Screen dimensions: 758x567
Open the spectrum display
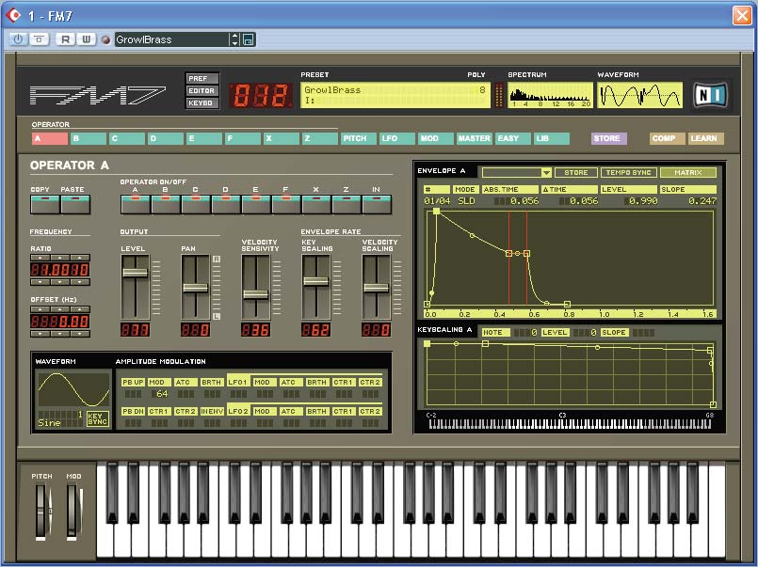pos(550,95)
